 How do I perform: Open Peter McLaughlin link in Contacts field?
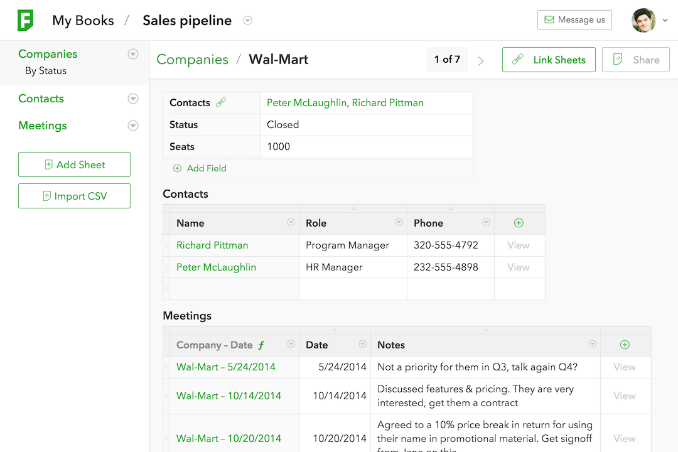[306, 103]
